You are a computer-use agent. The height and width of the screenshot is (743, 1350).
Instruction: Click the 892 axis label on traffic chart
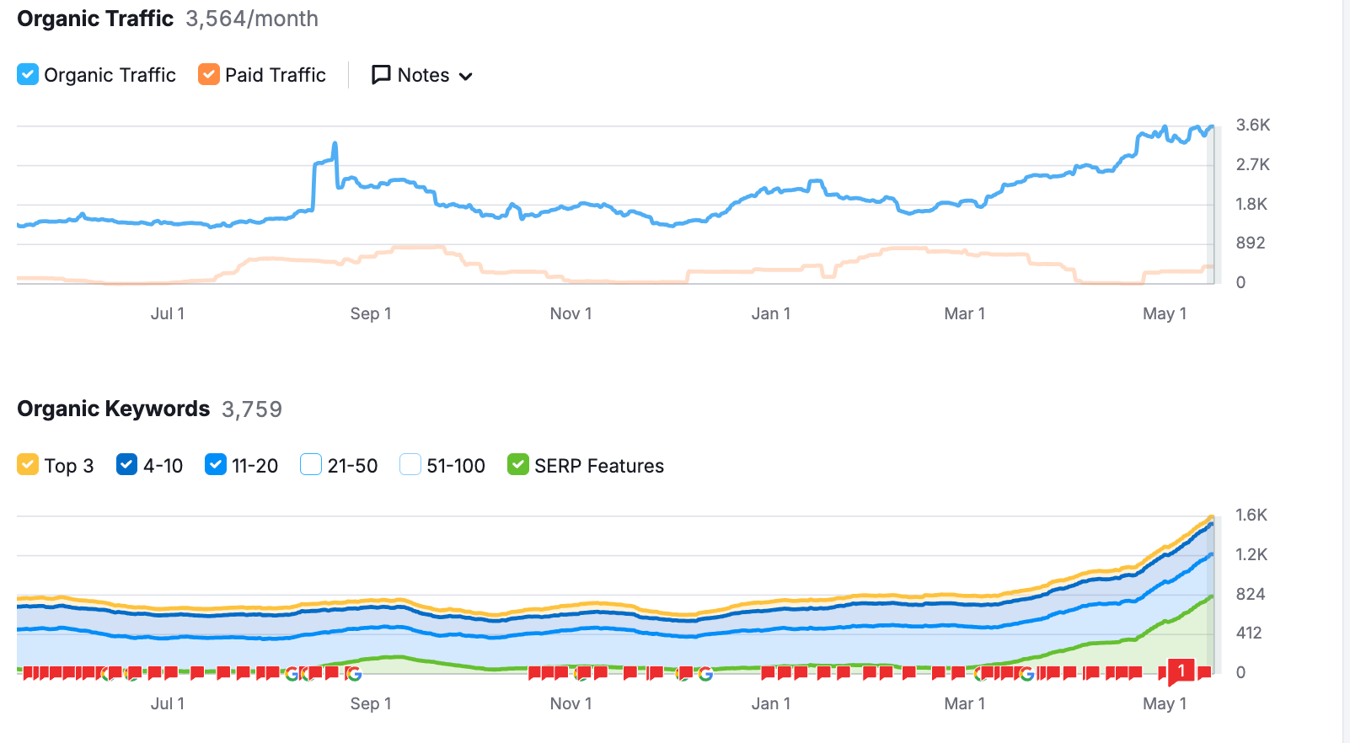pyautogui.click(x=1251, y=243)
